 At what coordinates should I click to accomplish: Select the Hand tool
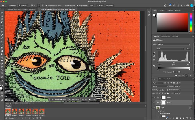2,77
